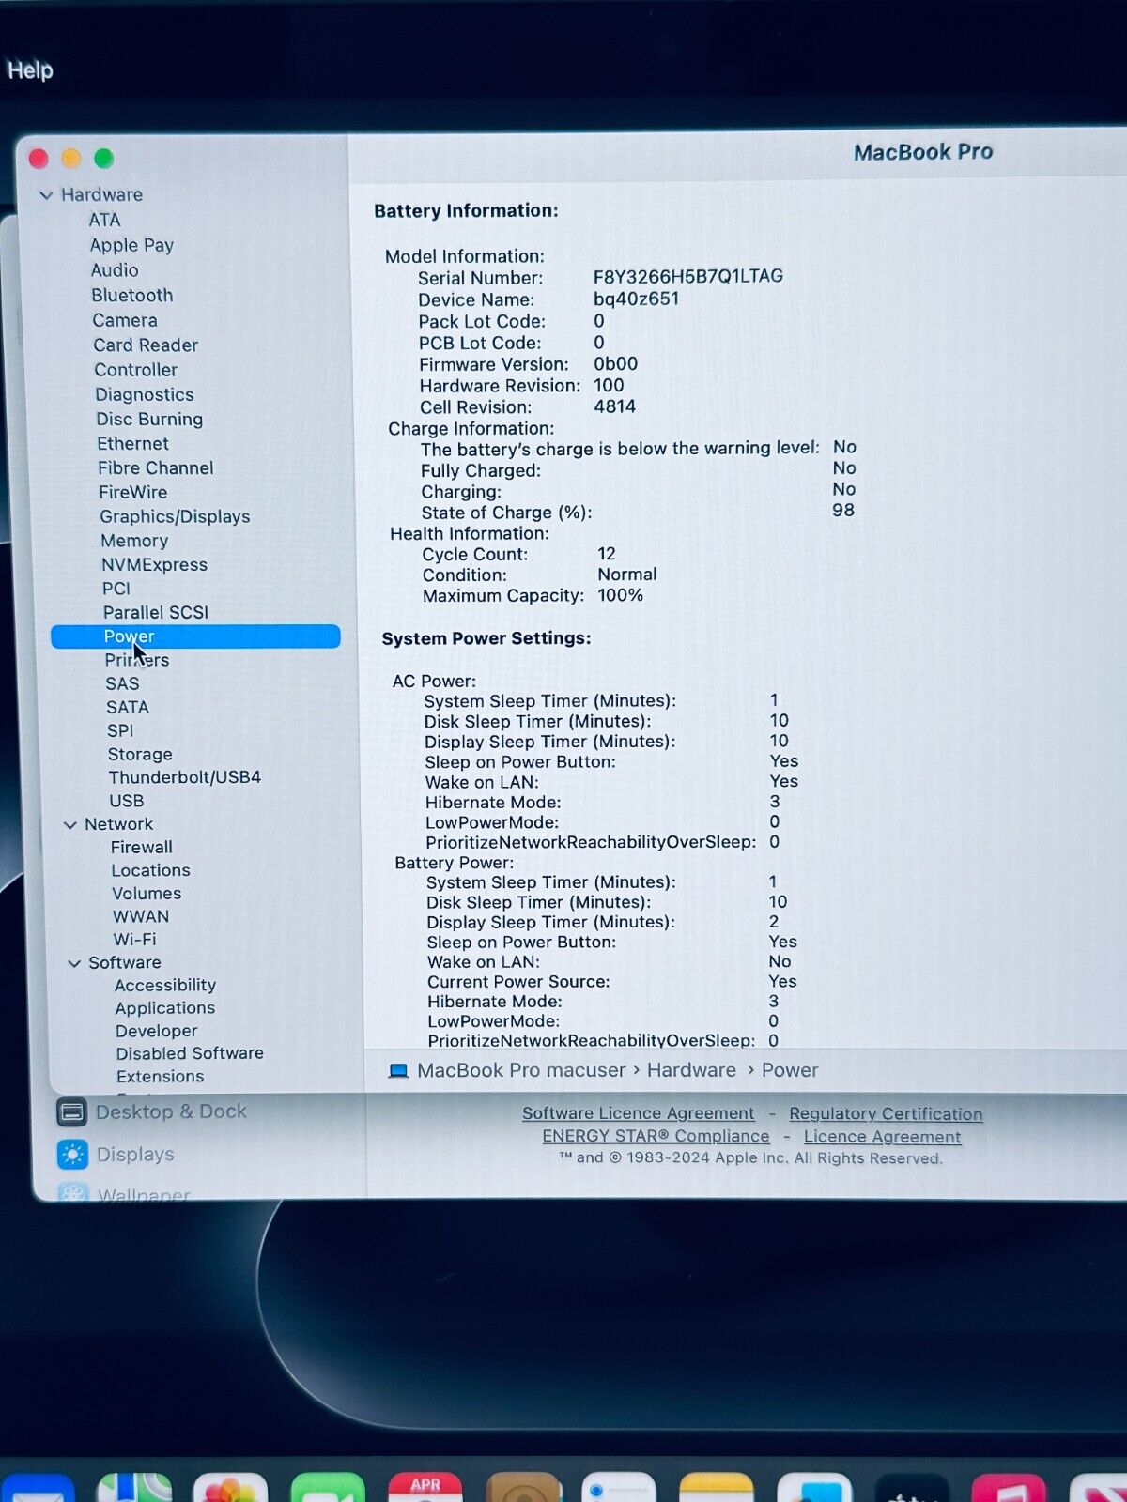Click the State of Charge value 98
The image size is (1127, 1502).
point(843,510)
